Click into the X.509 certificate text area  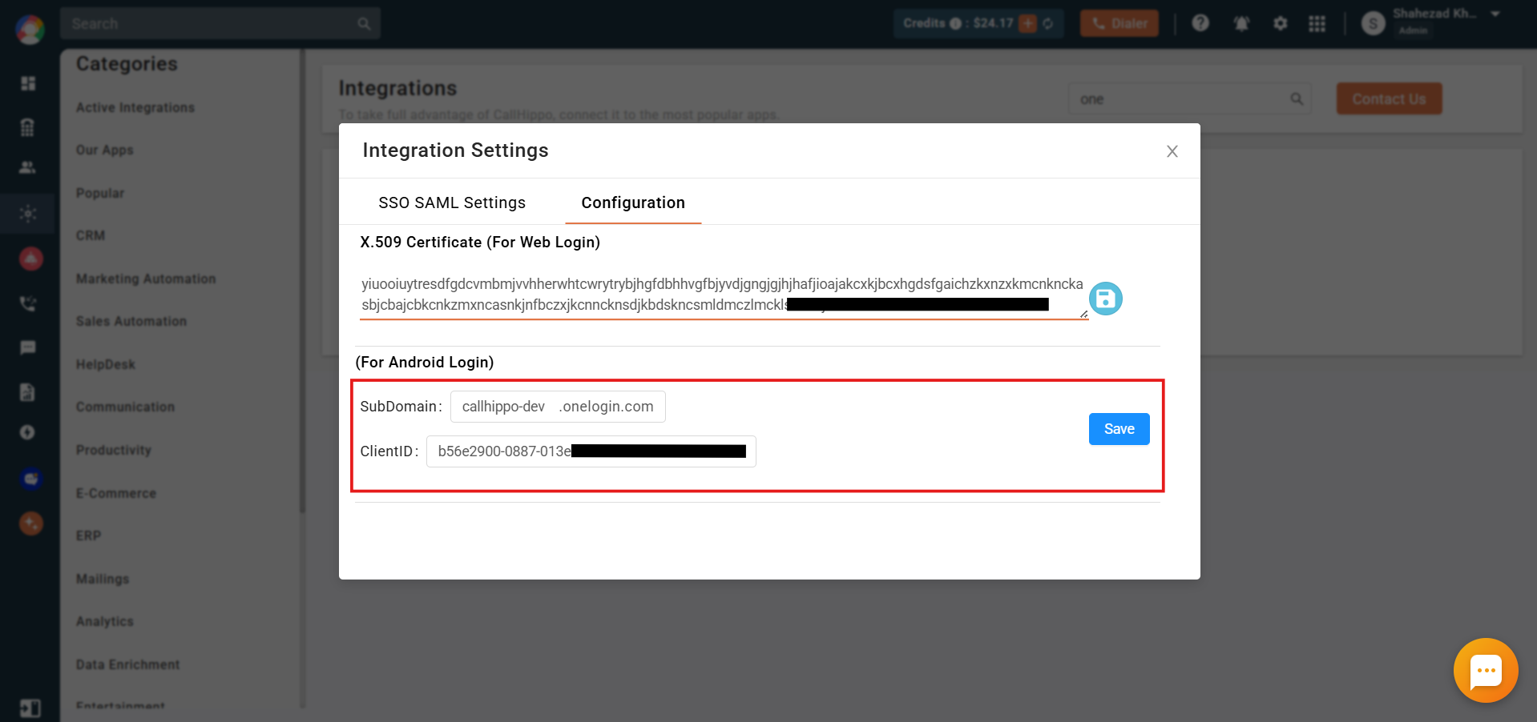(724, 295)
